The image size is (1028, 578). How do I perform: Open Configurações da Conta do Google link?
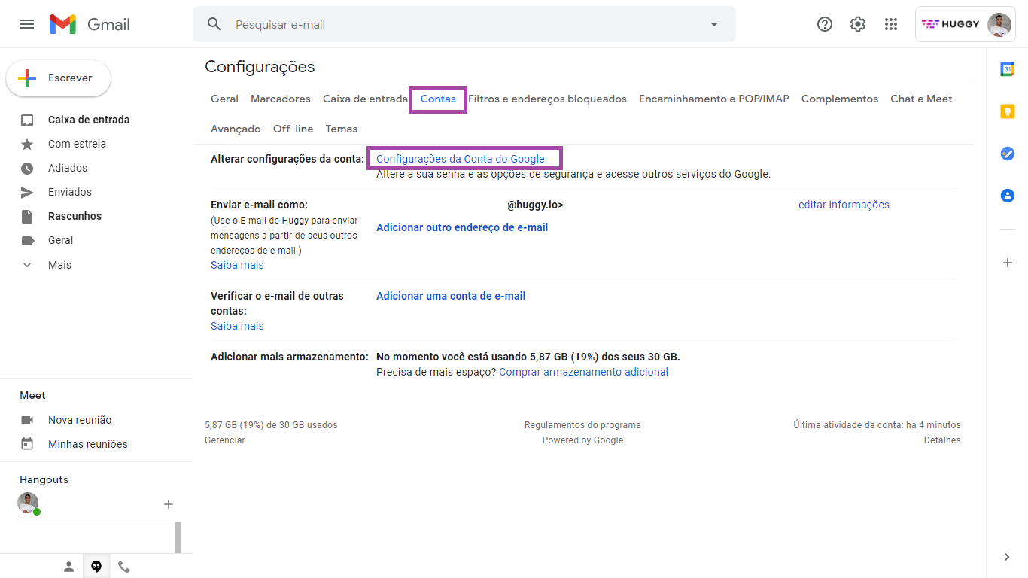click(x=461, y=159)
